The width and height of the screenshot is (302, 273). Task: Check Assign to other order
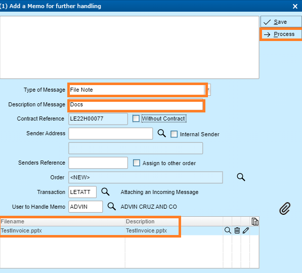tap(137, 163)
